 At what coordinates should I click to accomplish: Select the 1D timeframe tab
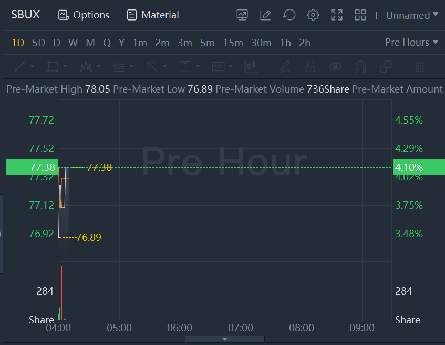(18, 43)
